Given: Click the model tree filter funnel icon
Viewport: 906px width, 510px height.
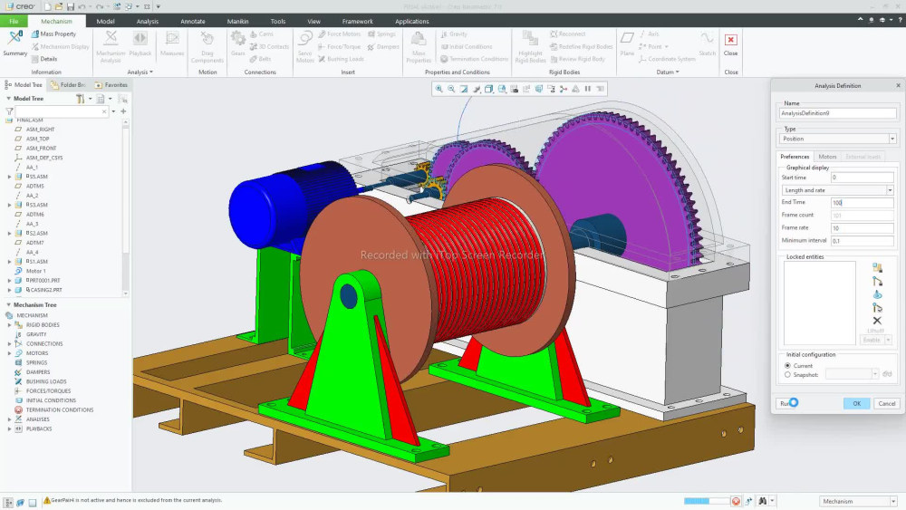Looking at the screenshot, I should point(9,111).
